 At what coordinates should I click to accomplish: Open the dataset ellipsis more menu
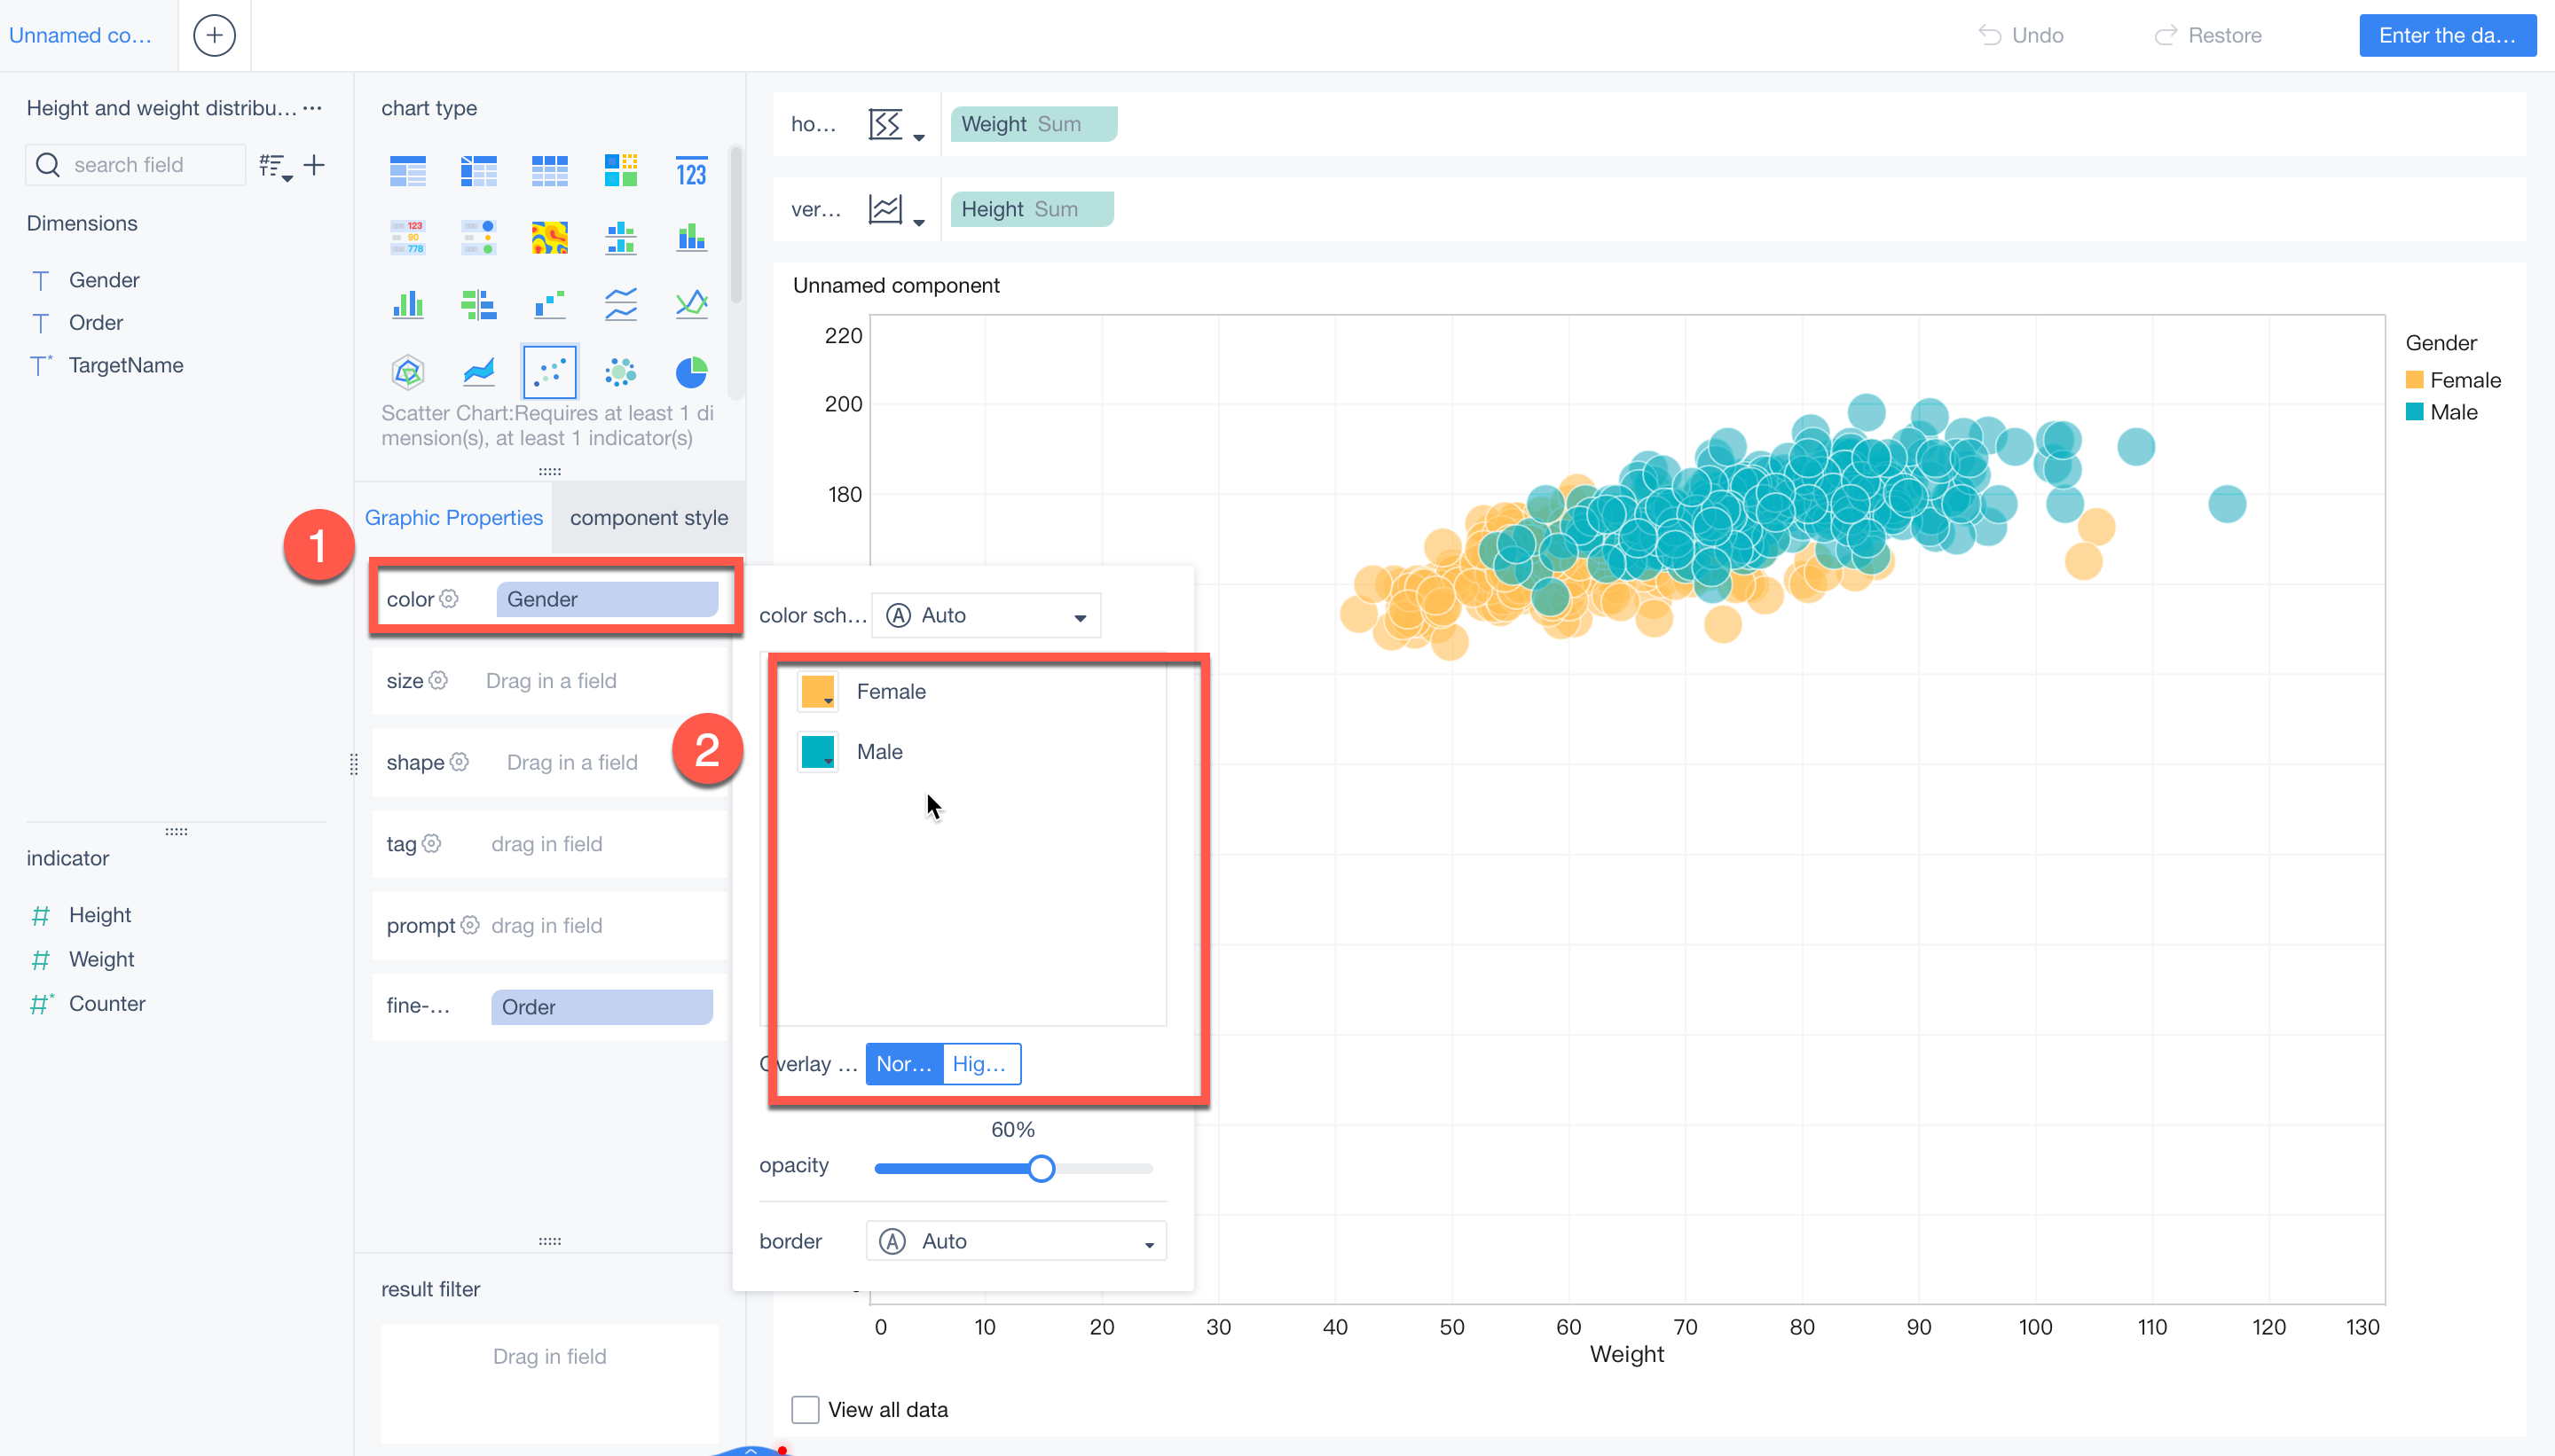312,107
